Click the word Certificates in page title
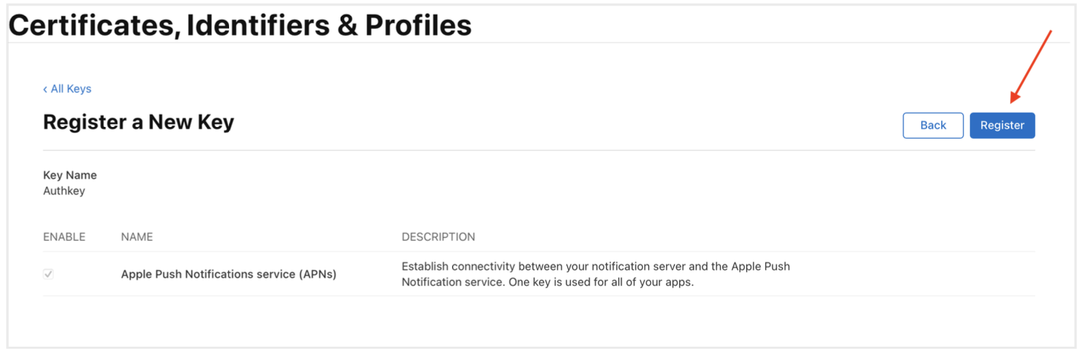The image size is (1086, 359). pyautogui.click(x=94, y=26)
